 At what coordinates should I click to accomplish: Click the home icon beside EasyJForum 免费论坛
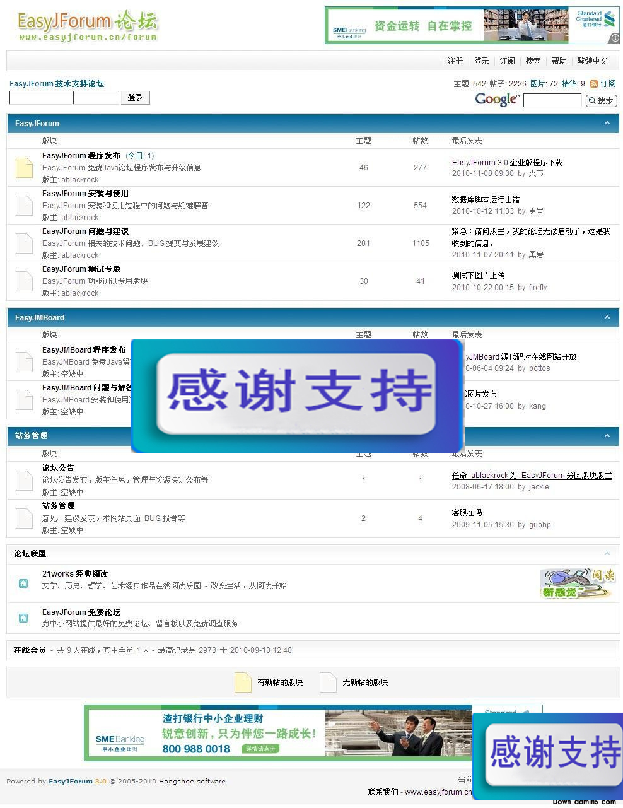click(23, 618)
